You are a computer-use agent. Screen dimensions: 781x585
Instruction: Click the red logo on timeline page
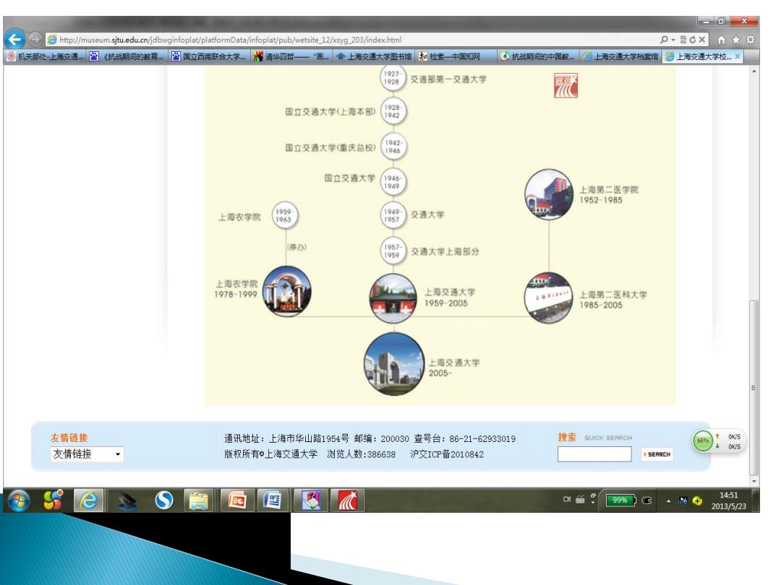566,85
